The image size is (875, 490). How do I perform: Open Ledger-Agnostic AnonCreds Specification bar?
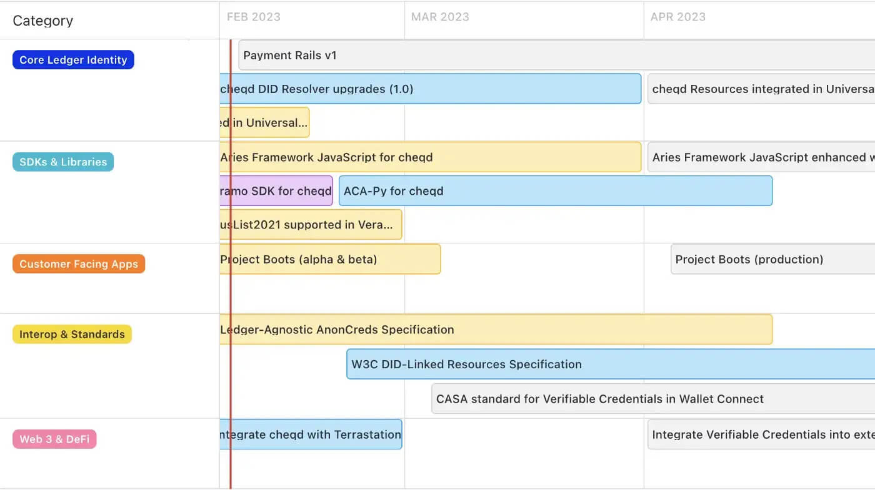[496, 330]
